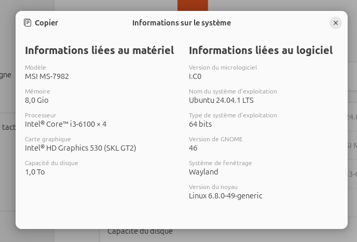Select the Ubuntu 24.04.1 LTS text
Screen dimensions: 357x242
click(x=221, y=100)
